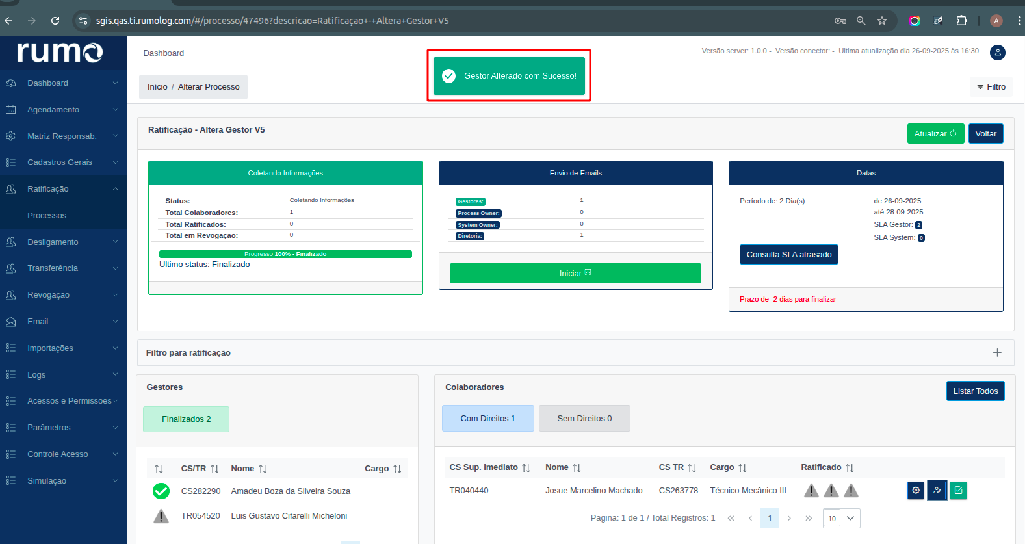Switch to the Sem Direitos 0 tab
1025x544 pixels.
(x=584, y=419)
